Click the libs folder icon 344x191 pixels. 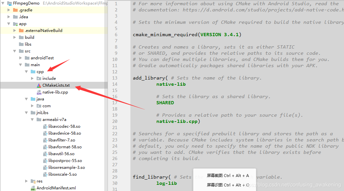(21, 44)
